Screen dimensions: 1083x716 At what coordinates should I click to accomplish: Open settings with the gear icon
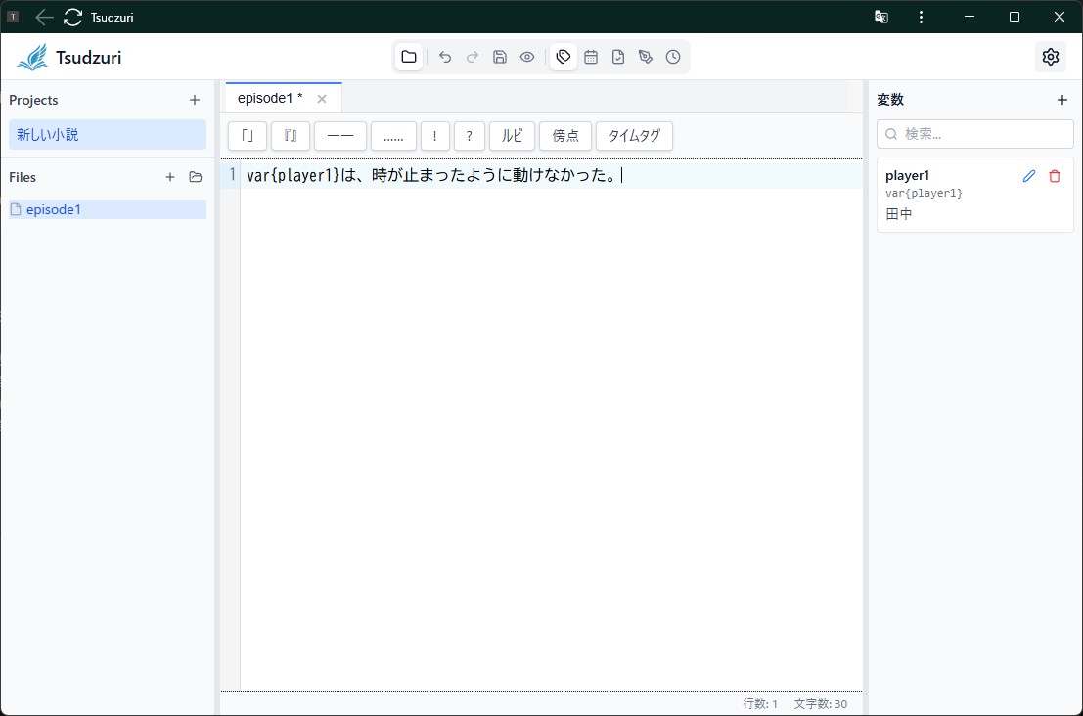coord(1051,57)
